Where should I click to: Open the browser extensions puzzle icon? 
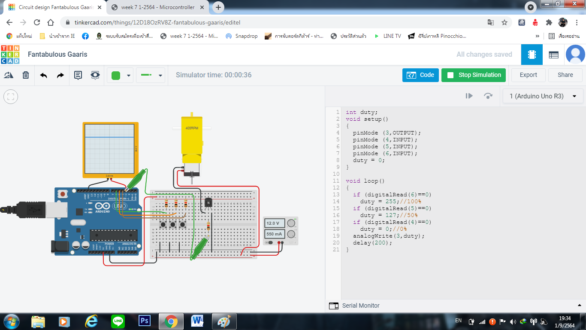coord(549,22)
